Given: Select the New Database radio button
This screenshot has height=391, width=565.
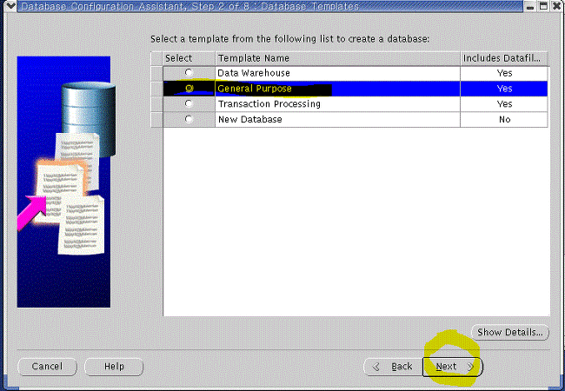Looking at the screenshot, I should 189,119.
